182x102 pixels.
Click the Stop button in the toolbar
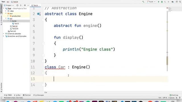coord(168,2)
